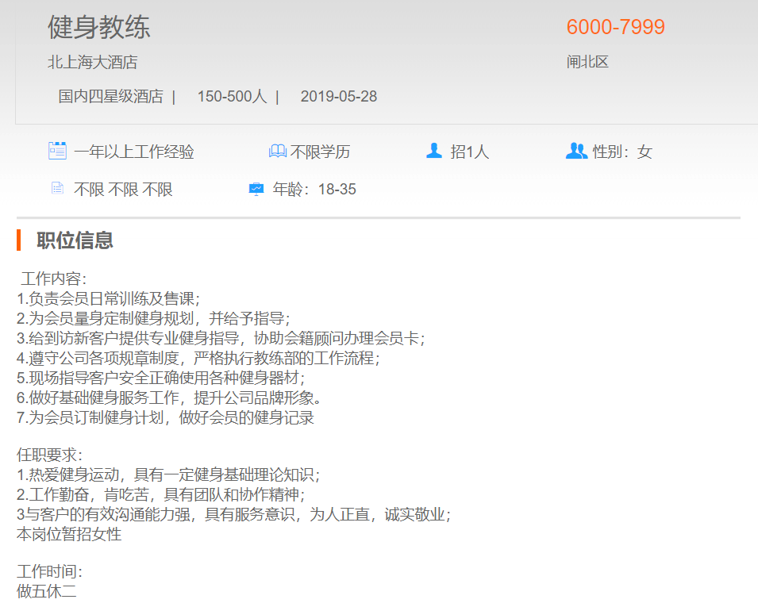Select the 6000-7999 salary text

(615, 27)
